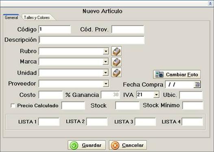Screen dimensions: 214x152
Task: Click the icon button beside Rubro dropdown
Action: [116, 51]
